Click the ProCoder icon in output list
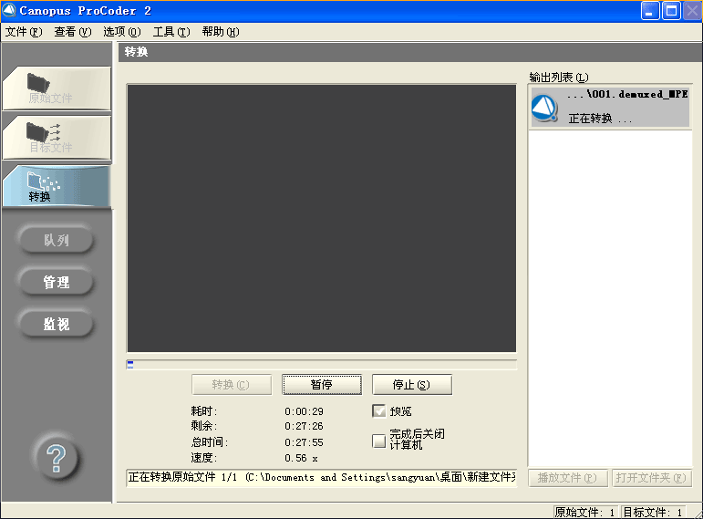703x519 pixels. pyautogui.click(x=544, y=108)
